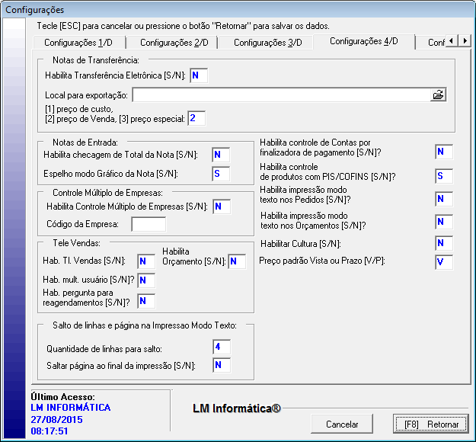Click the Habilita Orçamento S/N field

237,262
